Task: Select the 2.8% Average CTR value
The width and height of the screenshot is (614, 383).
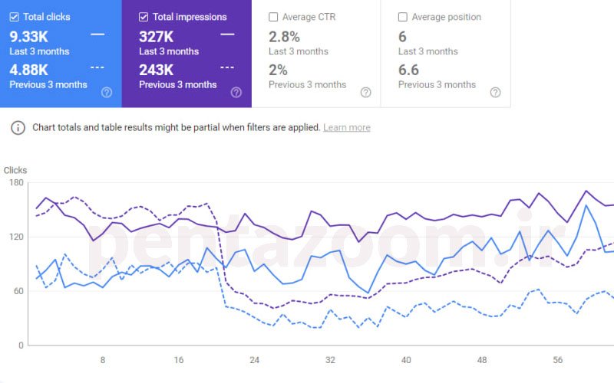Action: [284, 36]
